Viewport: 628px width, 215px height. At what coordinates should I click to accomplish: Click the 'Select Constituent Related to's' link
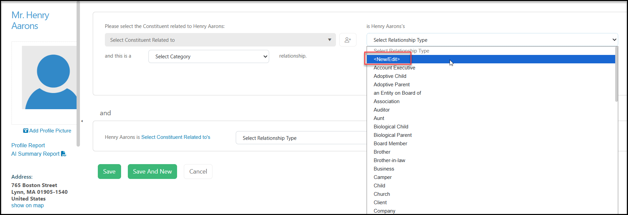tap(176, 137)
